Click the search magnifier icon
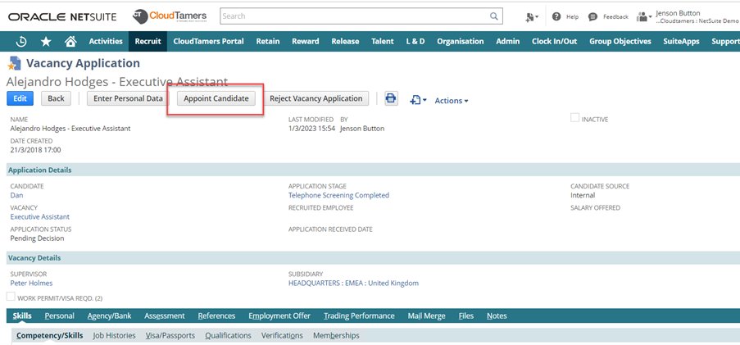Viewport: 740px width, 345px height. pyautogui.click(x=493, y=16)
